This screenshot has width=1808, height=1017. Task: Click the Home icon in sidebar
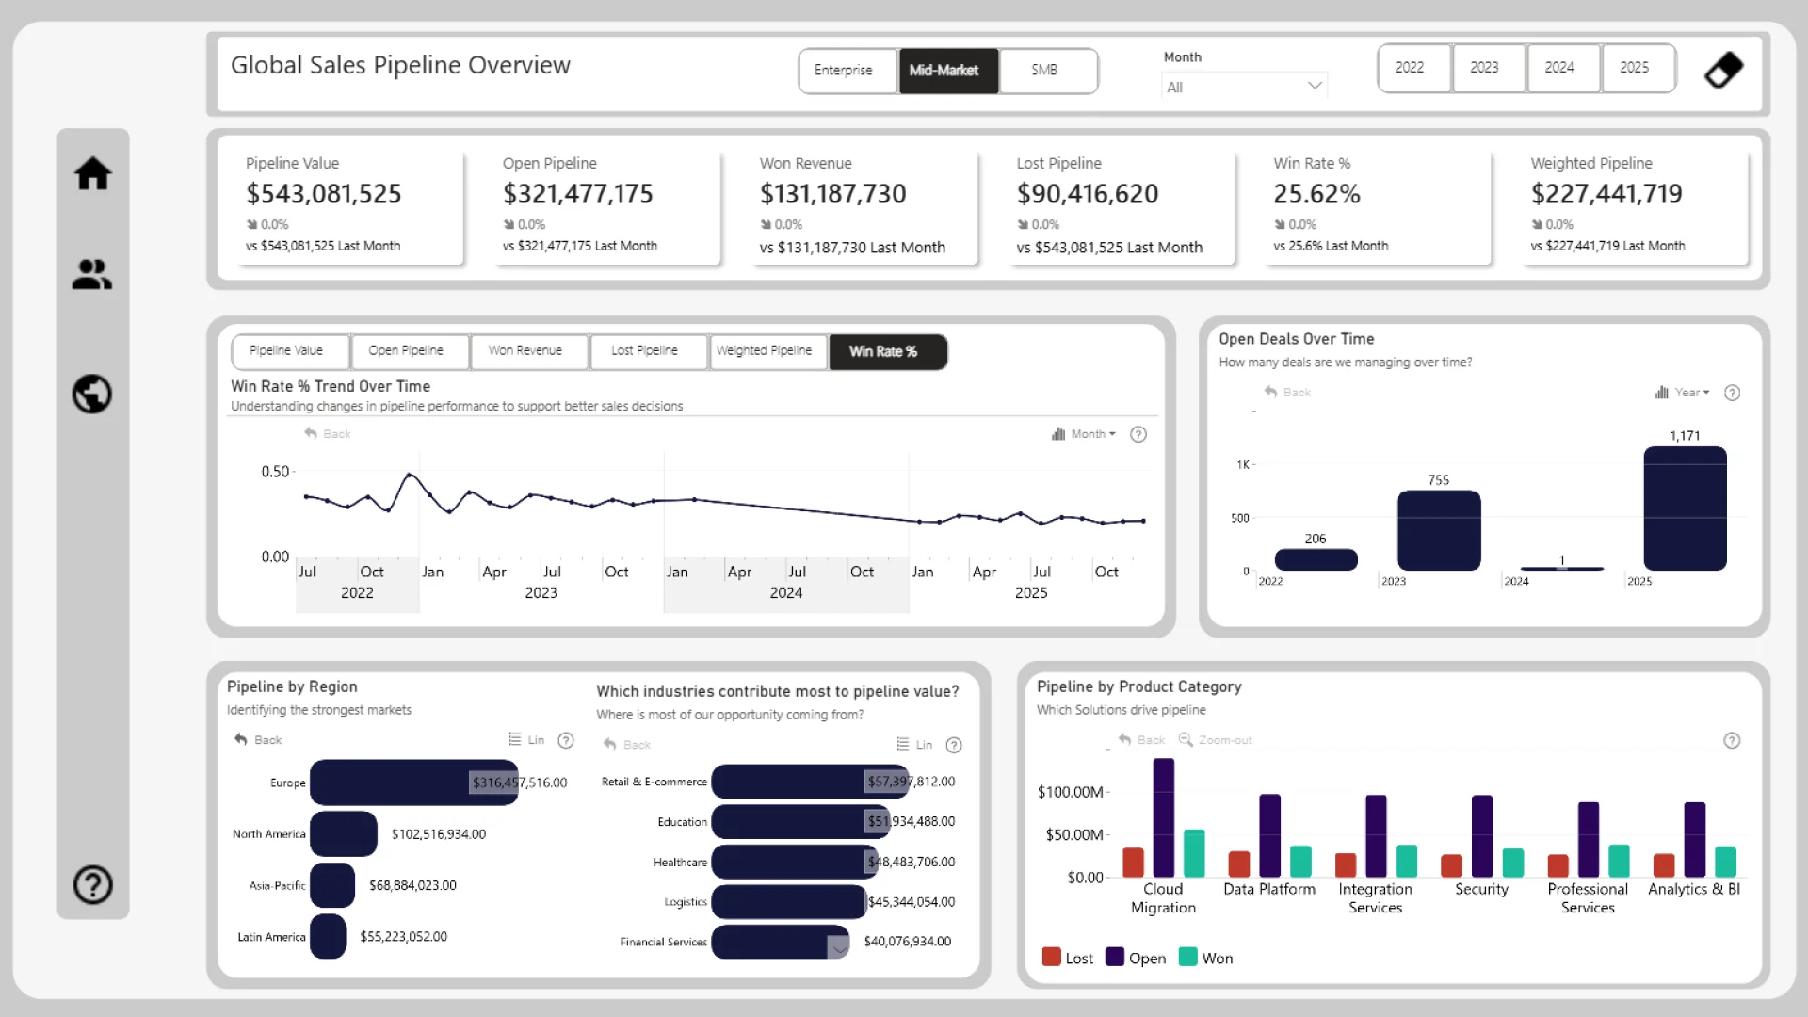(x=92, y=174)
